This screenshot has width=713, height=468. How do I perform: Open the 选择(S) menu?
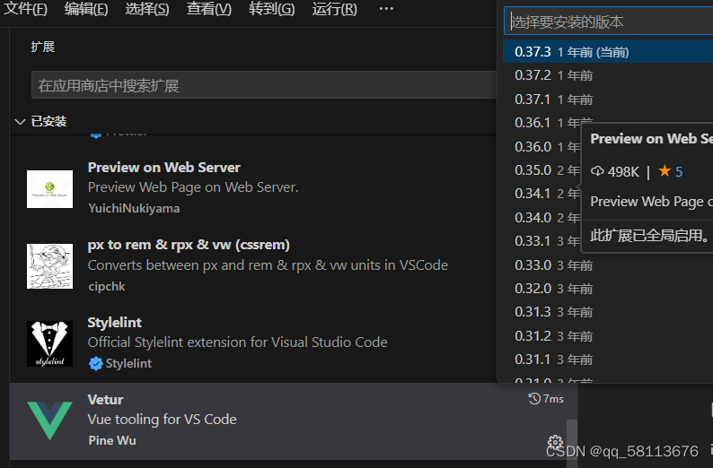coord(147,9)
